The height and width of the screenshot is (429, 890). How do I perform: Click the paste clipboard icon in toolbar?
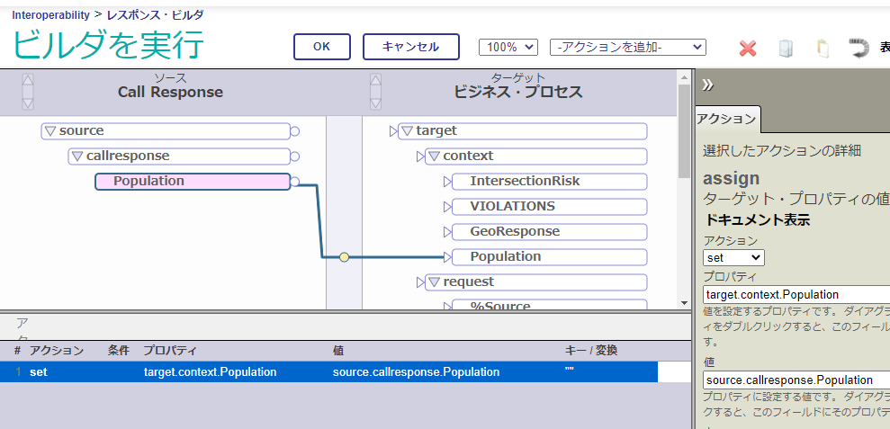pyautogui.click(x=823, y=49)
